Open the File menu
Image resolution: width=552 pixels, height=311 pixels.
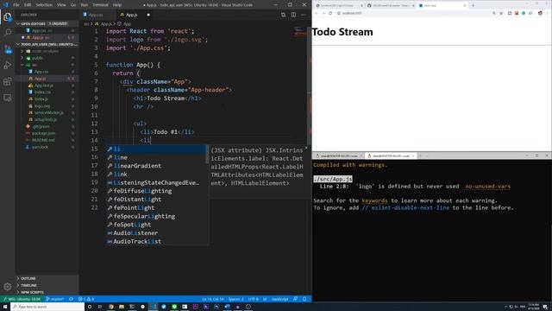(16, 5)
